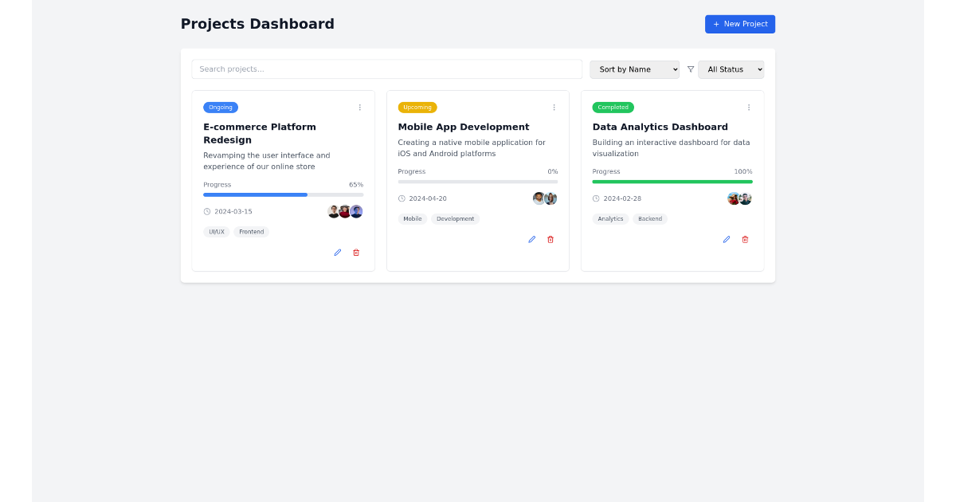The height and width of the screenshot is (502, 956).
Task: Click the New Project button
Action: [740, 24]
